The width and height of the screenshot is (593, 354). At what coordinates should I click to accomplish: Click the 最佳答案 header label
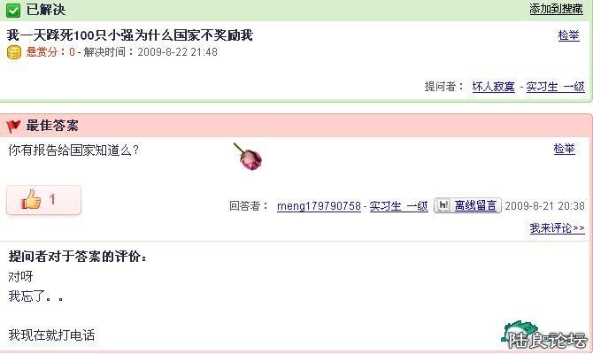(52, 126)
